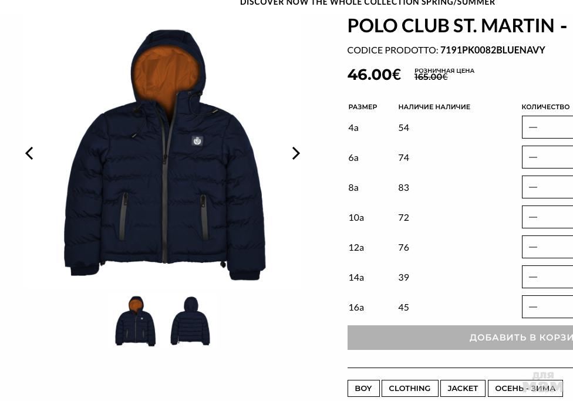Screen dimensions: 573x401
Task: Decrease quantity for size 4a
Action: pos(533,127)
